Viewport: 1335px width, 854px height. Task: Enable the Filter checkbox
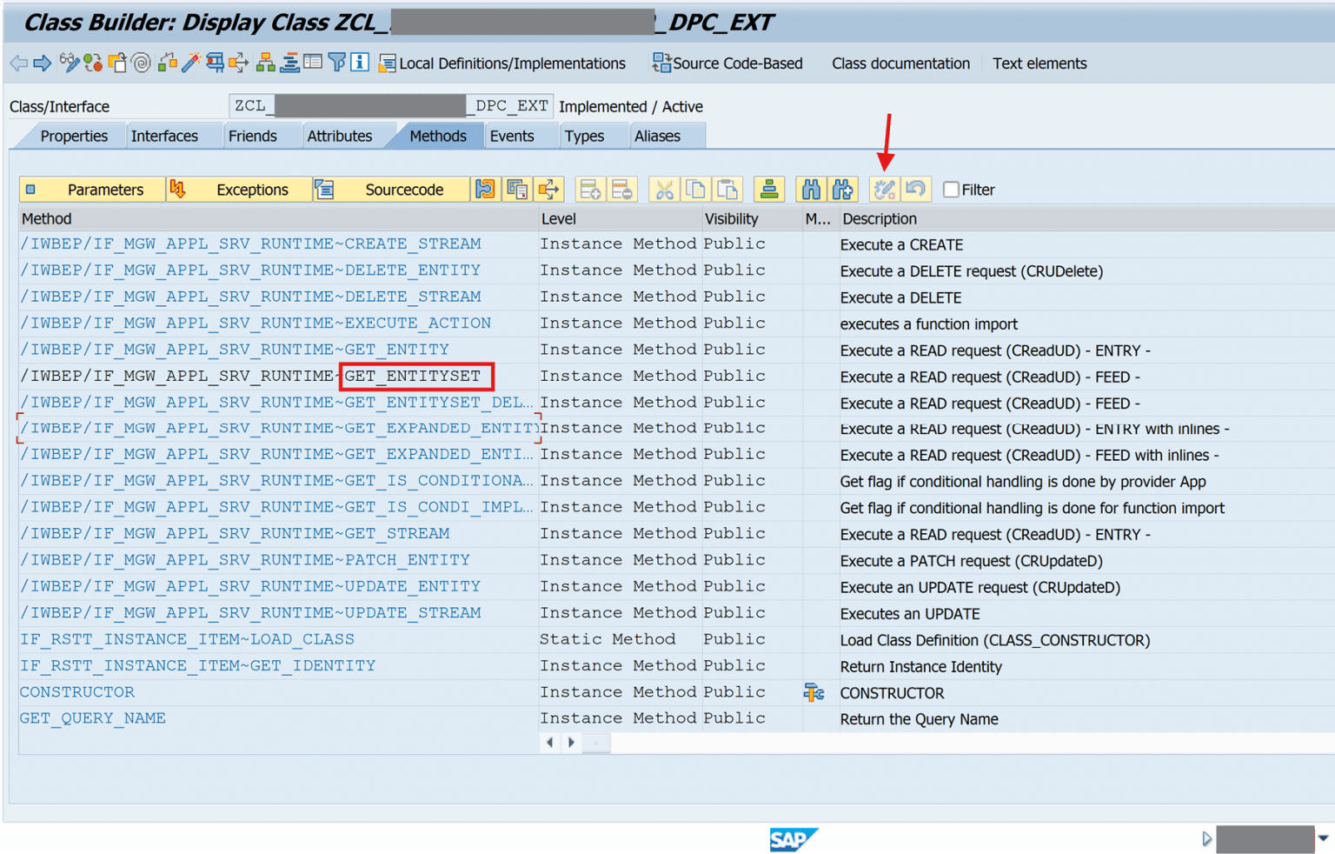[x=951, y=189]
